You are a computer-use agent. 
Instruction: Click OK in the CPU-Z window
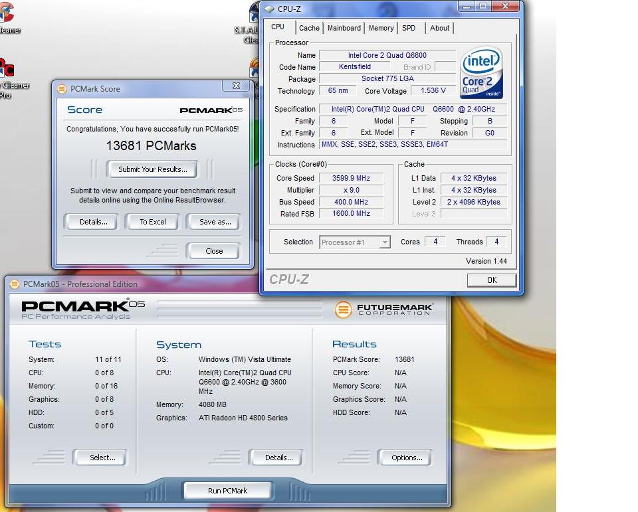point(492,280)
